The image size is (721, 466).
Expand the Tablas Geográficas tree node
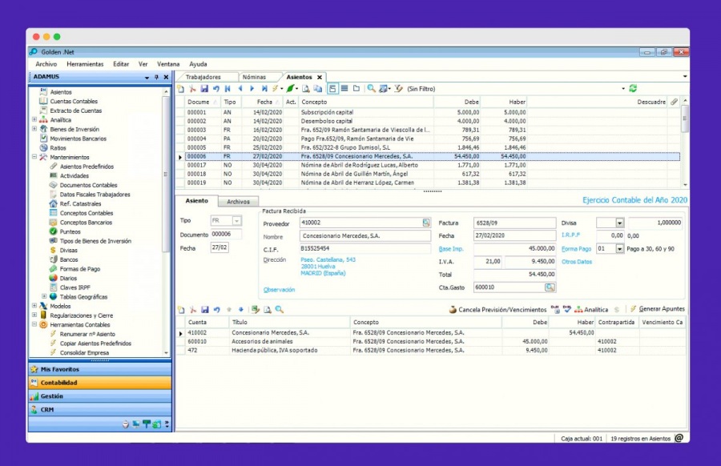[44, 296]
